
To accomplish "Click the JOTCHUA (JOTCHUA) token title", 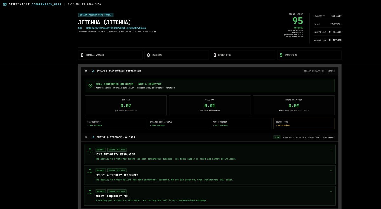I will click(104, 23).
